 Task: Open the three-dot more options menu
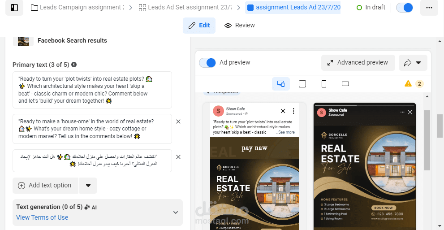(429, 8)
